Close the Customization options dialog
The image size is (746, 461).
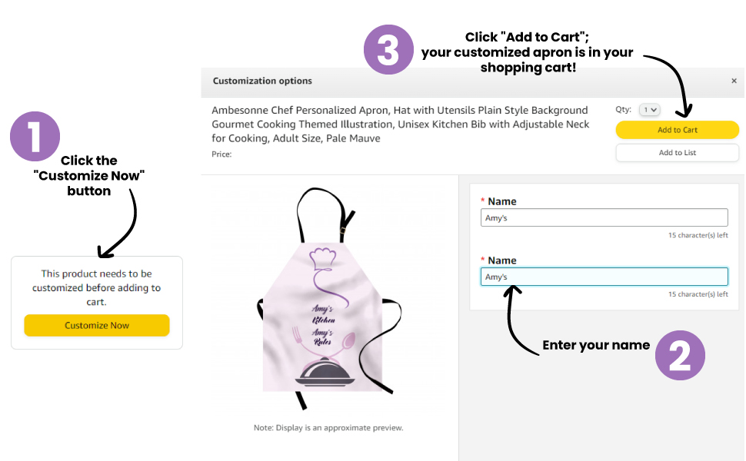pos(734,81)
